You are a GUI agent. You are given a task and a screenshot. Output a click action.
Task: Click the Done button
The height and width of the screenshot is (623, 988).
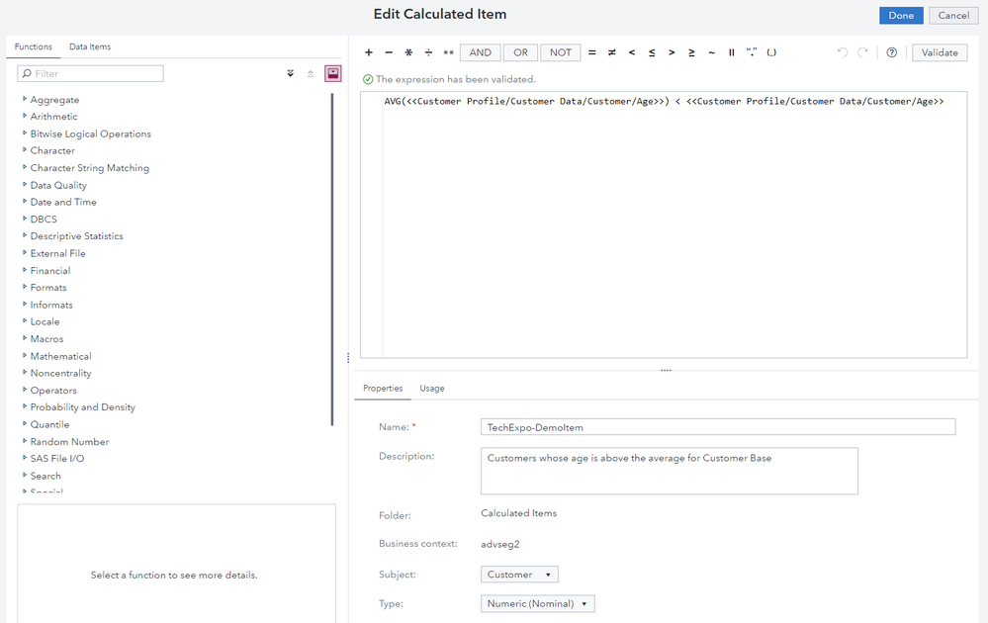[x=901, y=15]
